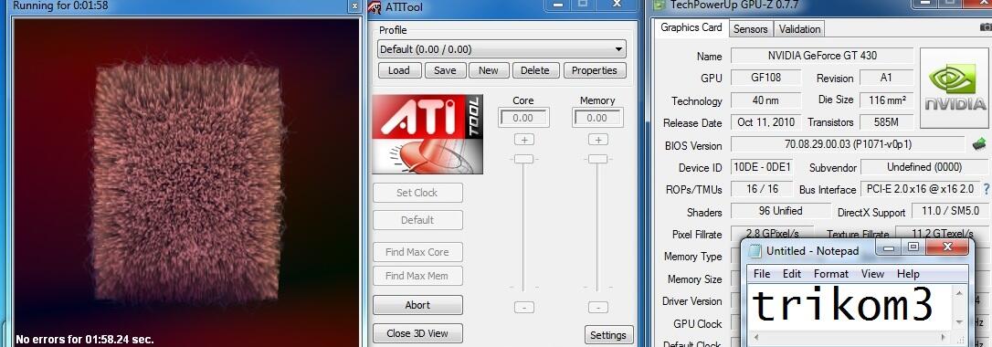Click the 'No errors for 01:58.24 sec.' status text

85,340
